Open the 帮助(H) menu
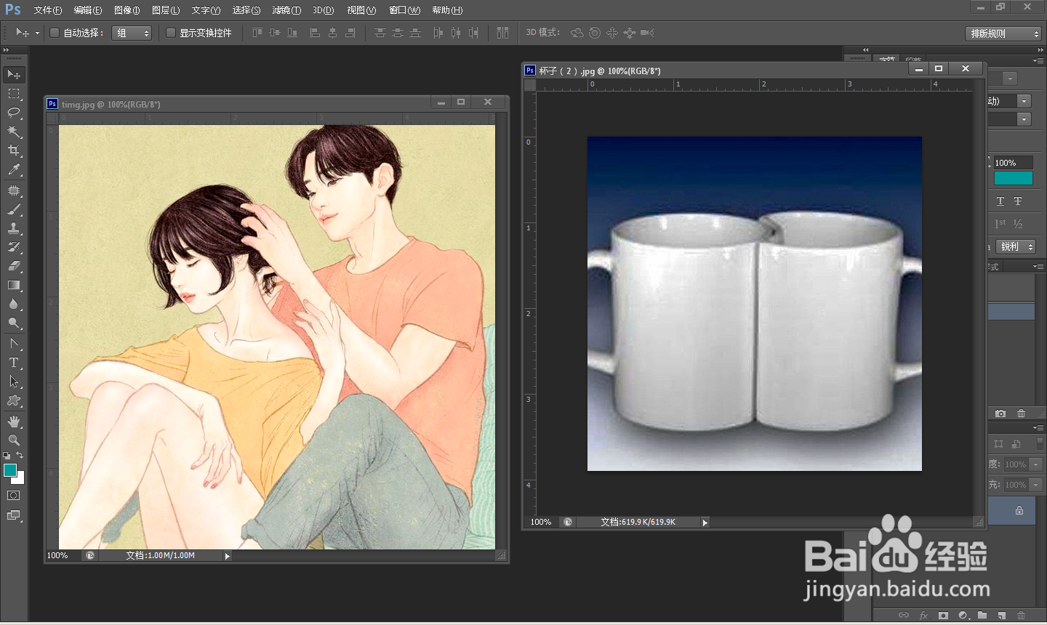 pos(447,10)
